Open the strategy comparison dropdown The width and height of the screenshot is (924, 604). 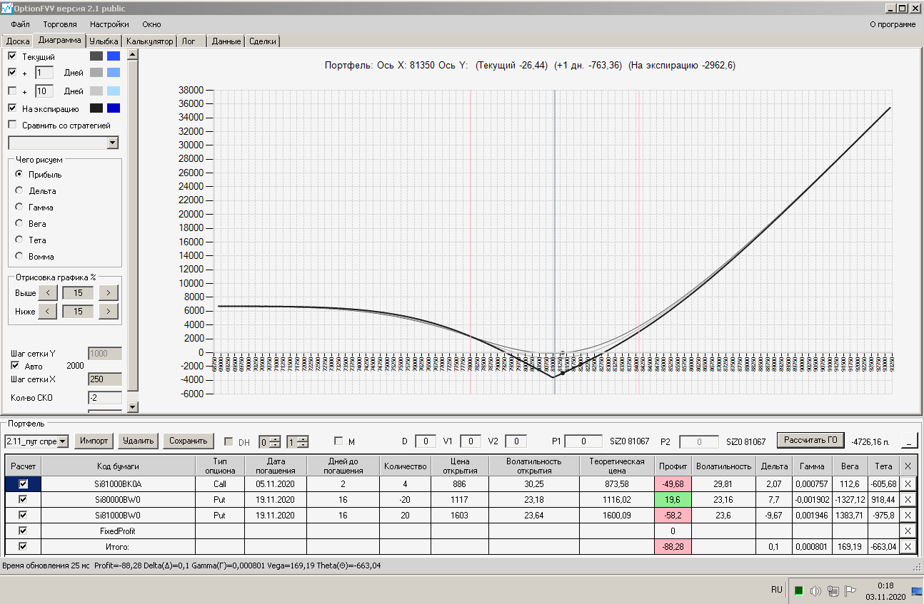click(112, 143)
